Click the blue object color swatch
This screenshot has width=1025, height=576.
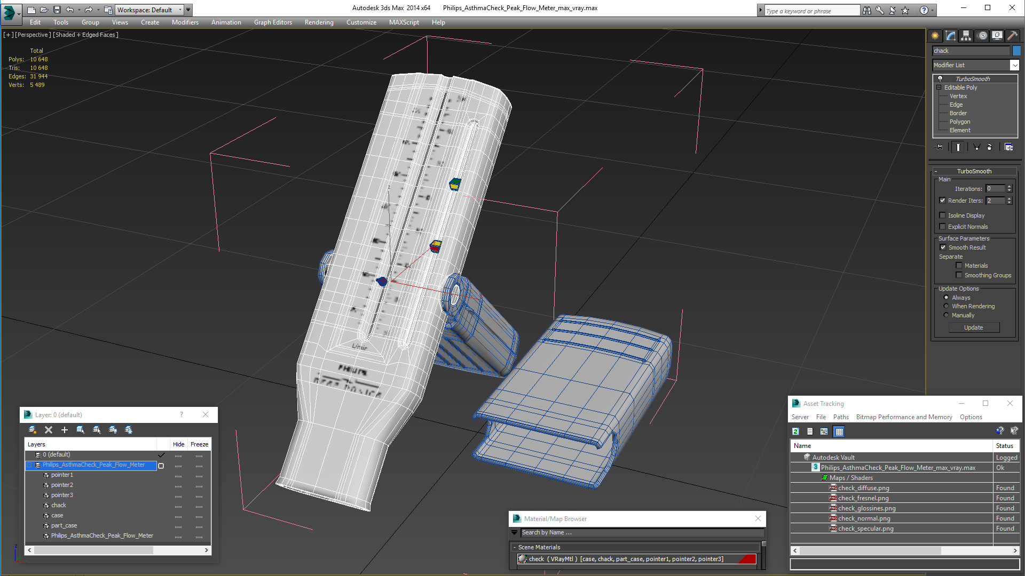pos(1016,51)
